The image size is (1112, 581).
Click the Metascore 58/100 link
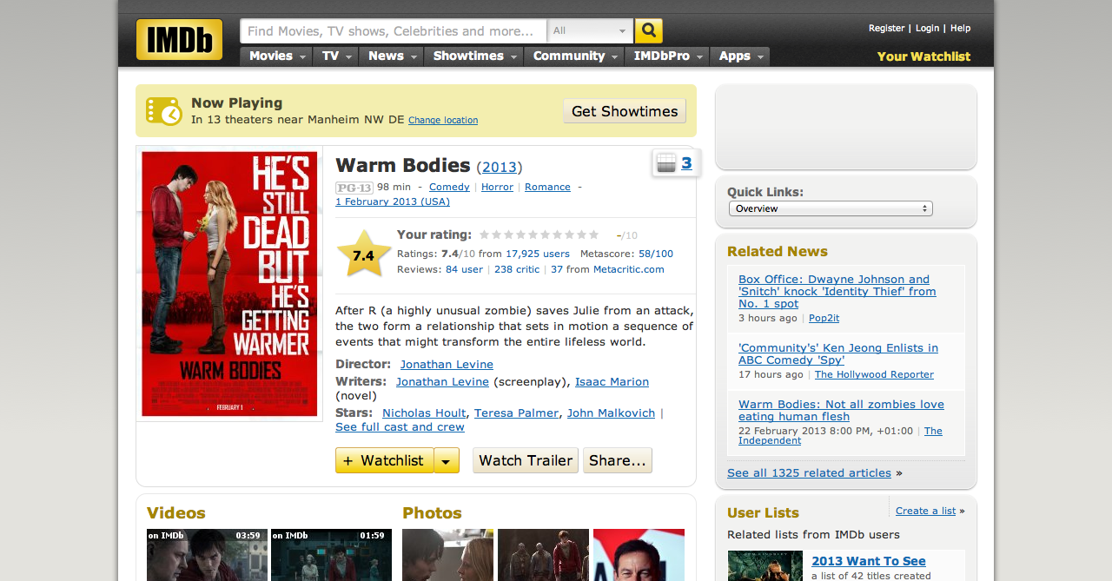[x=656, y=254]
